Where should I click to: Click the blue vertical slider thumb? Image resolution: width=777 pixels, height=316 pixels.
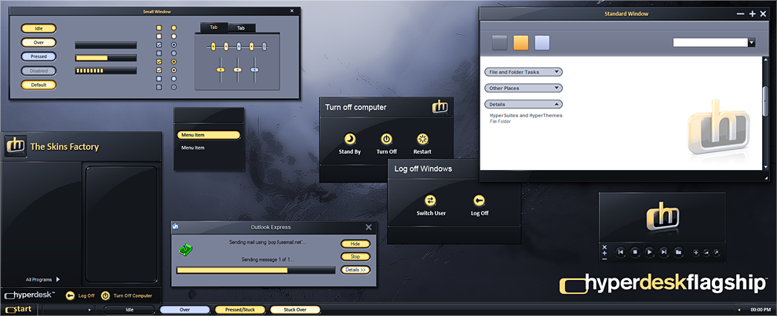tap(255, 70)
